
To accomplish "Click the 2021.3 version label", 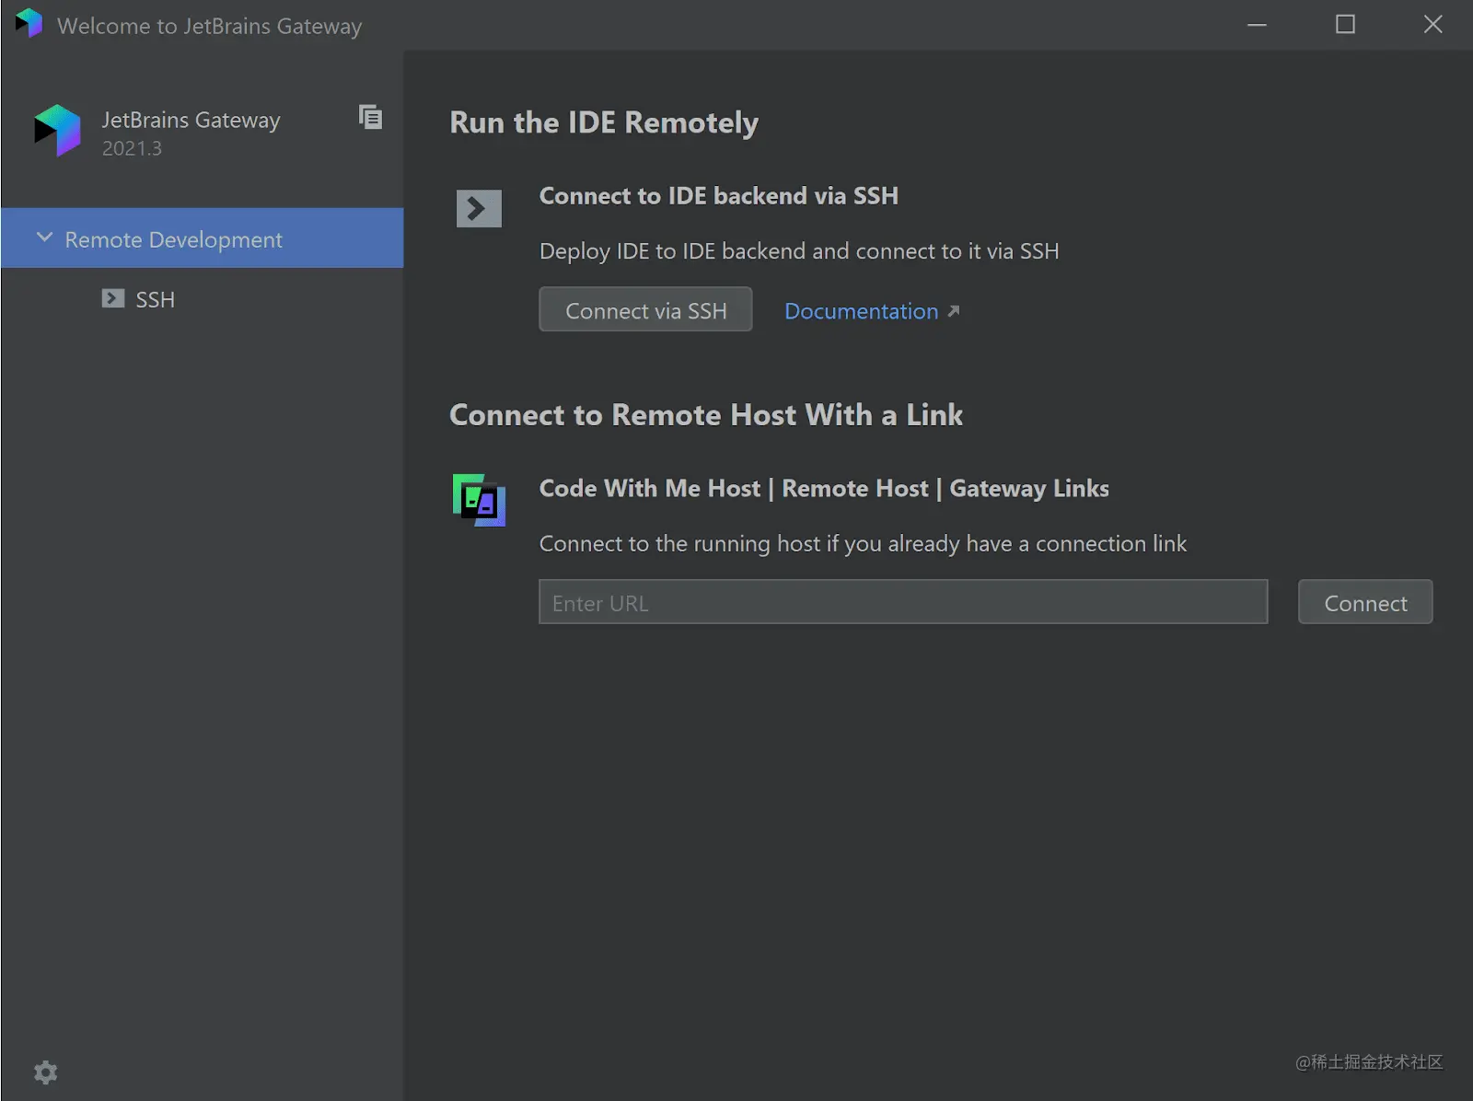I will pos(132,148).
